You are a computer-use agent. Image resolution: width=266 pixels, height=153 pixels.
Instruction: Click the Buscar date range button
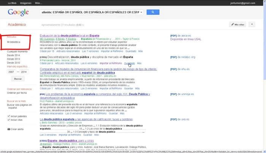18,79
